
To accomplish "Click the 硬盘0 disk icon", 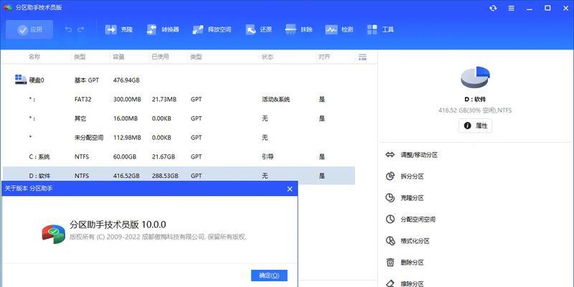I will (x=21, y=80).
